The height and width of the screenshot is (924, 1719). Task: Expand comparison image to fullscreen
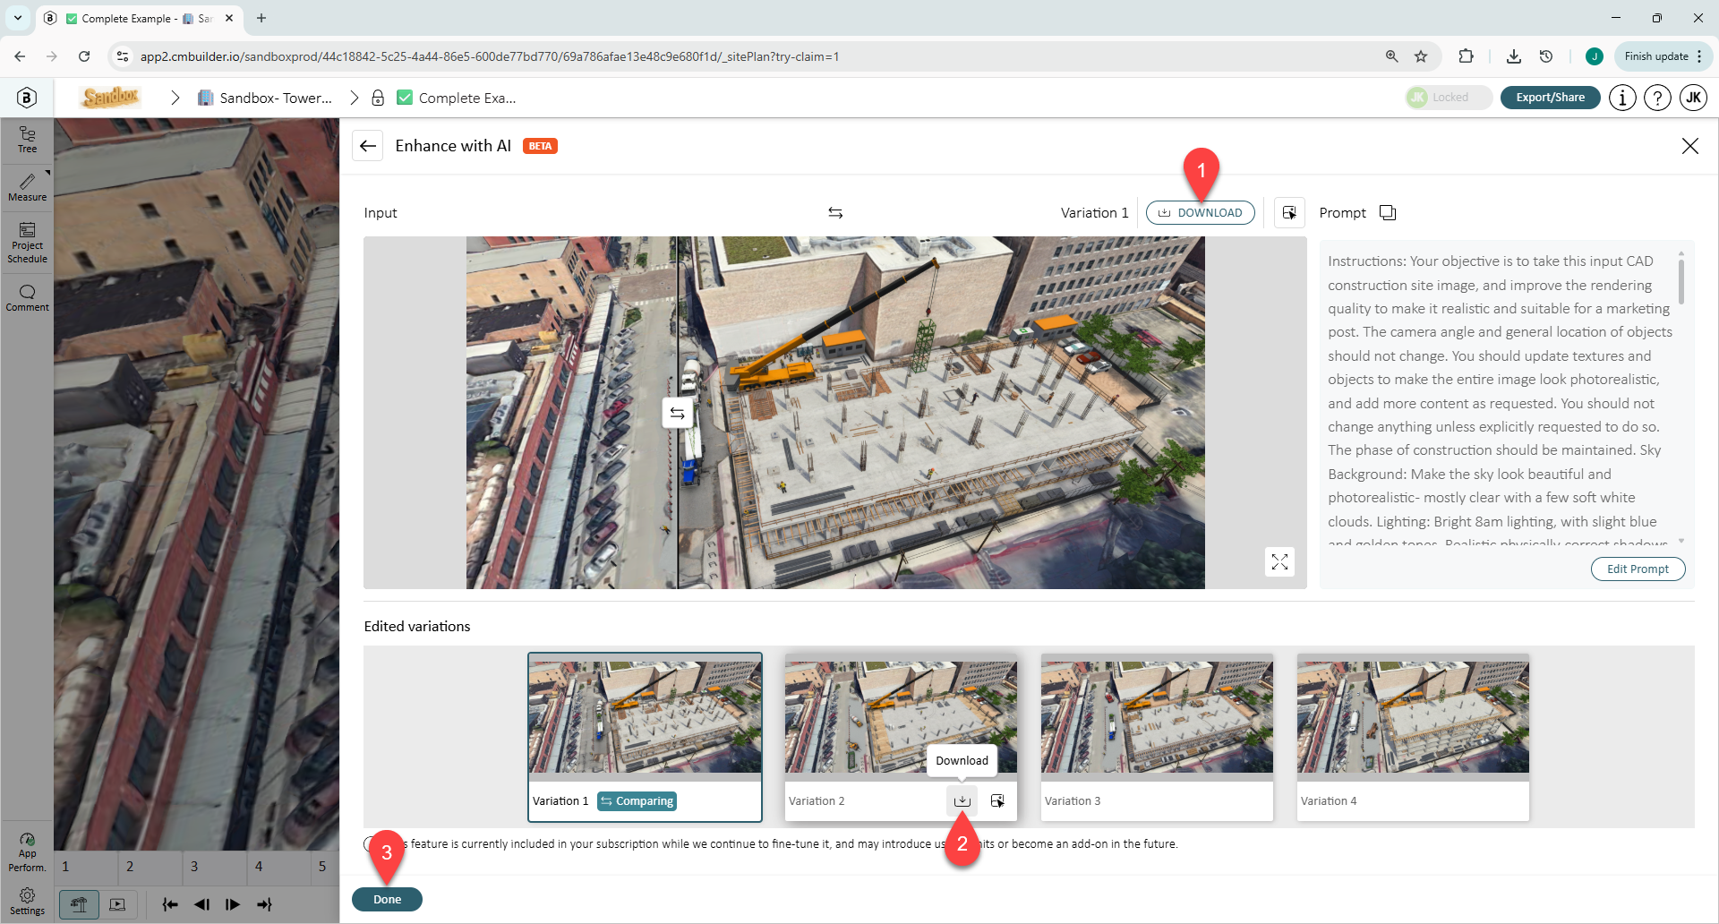pyautogui.click(x=1279, y=561)
